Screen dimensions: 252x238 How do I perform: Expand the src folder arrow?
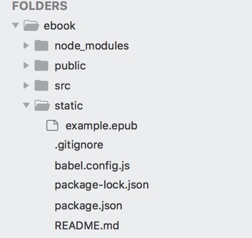point(26,86)
